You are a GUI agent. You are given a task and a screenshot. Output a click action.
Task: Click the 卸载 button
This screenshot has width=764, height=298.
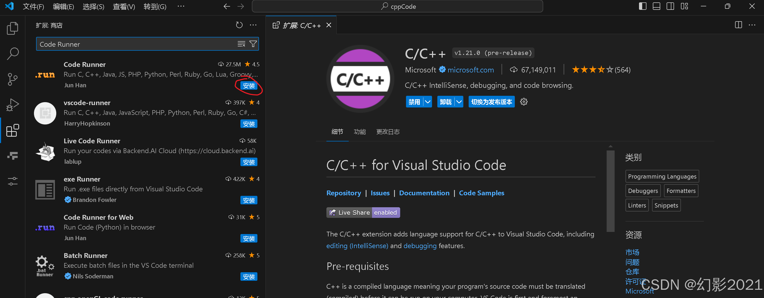pyautogui.click(x=446, y=102)
